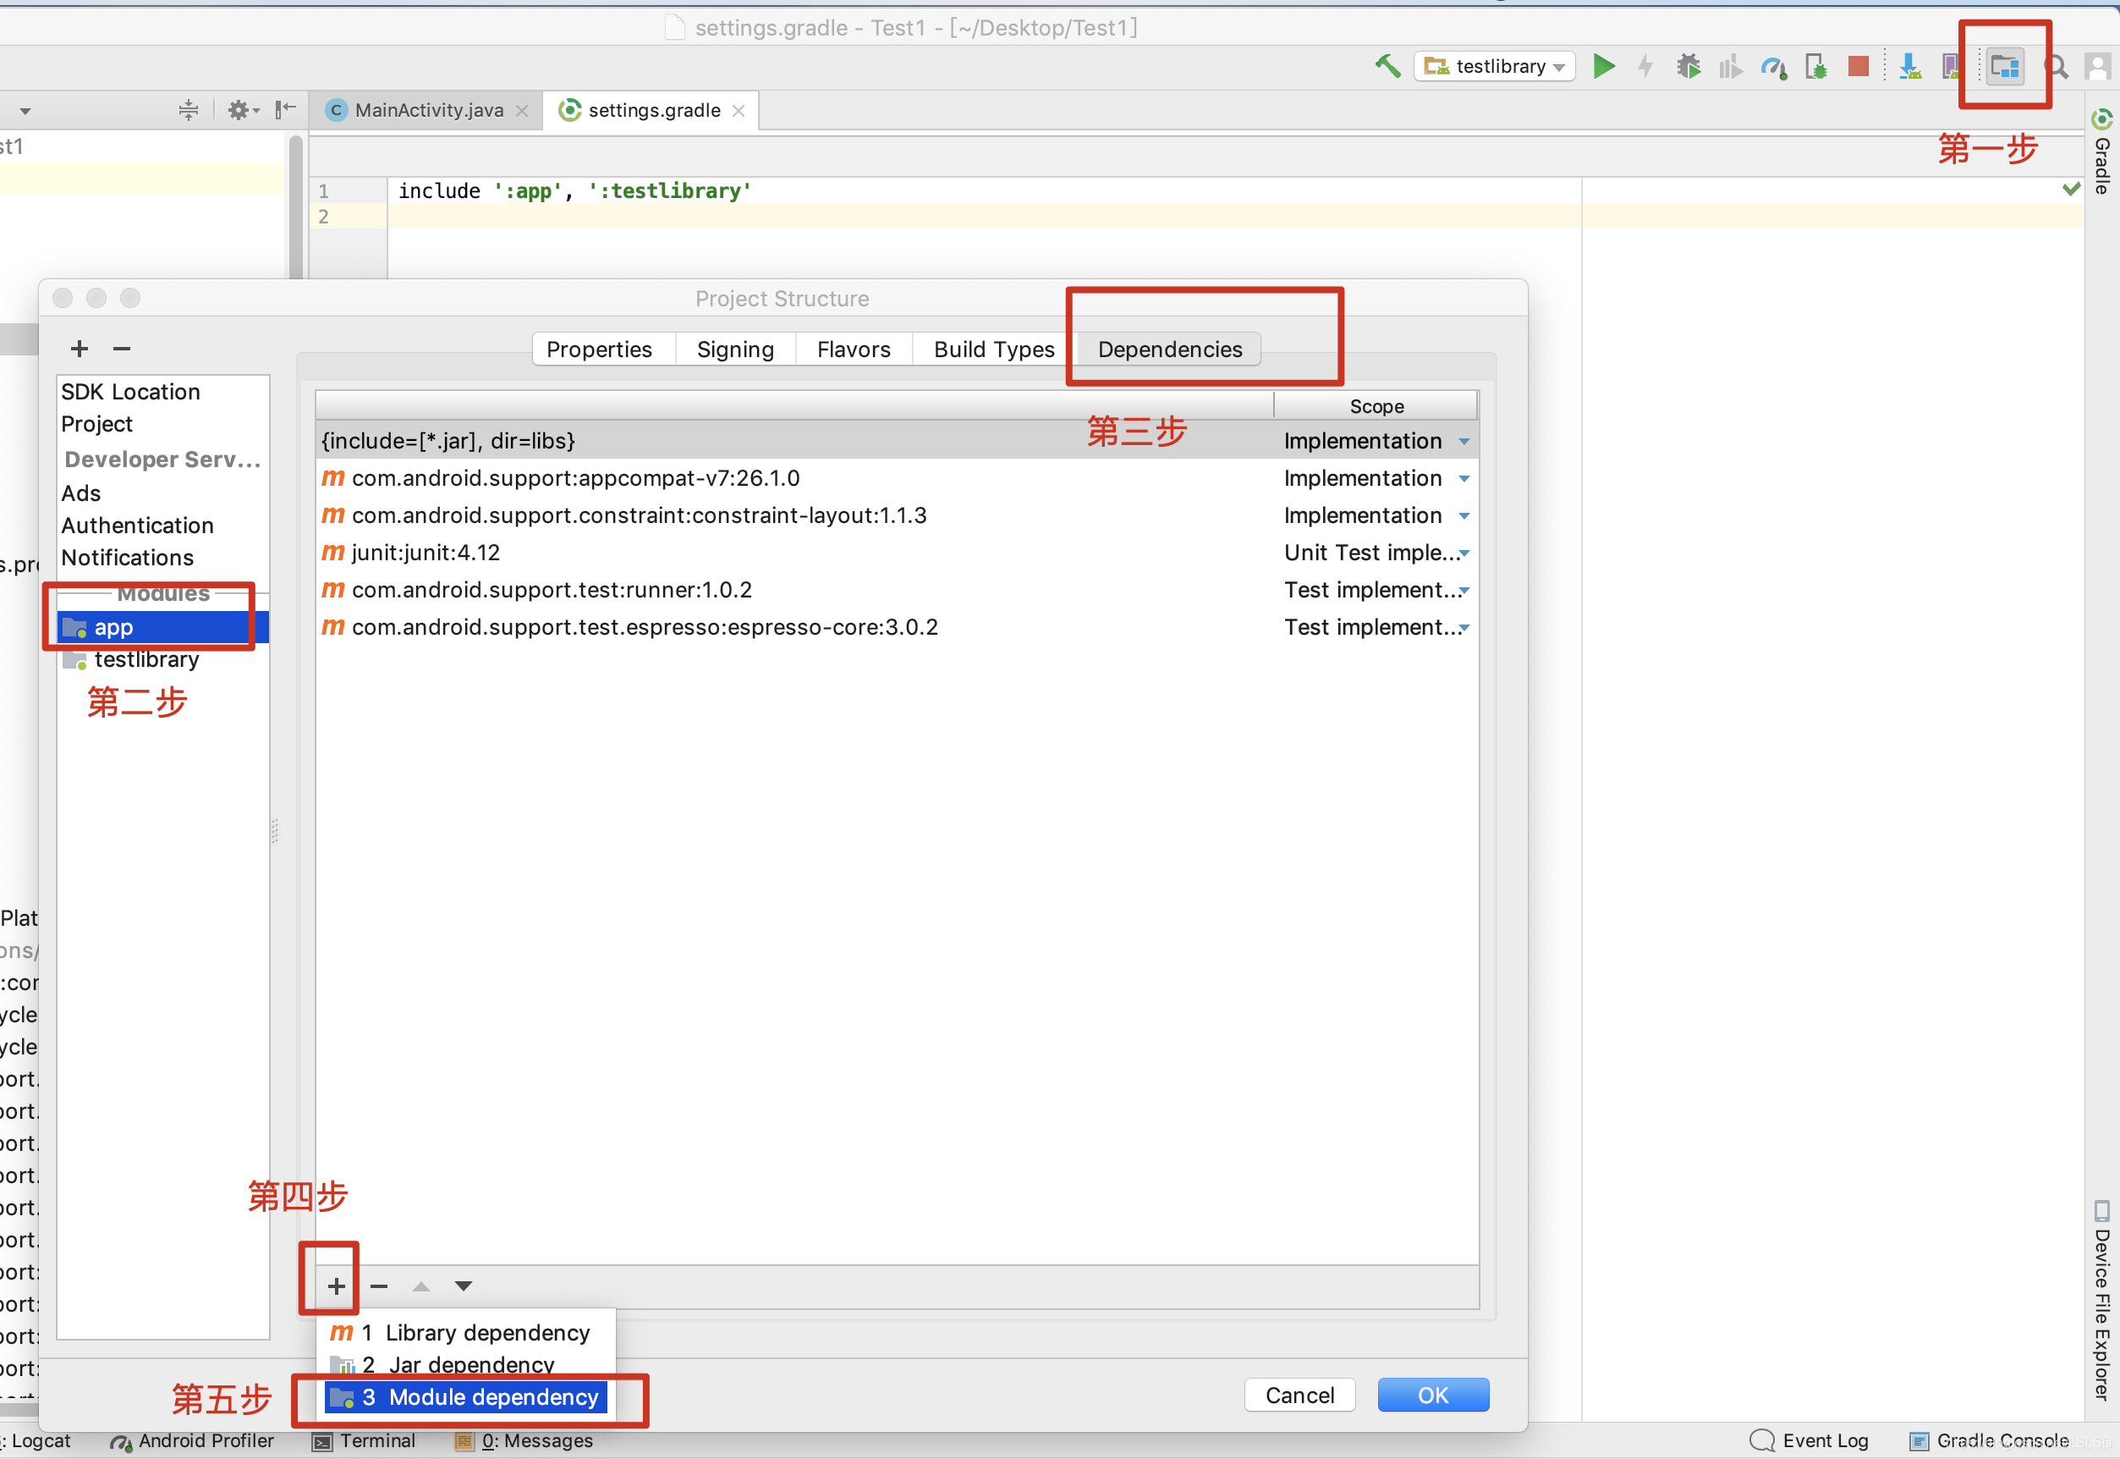Click the Profile app icon
The height and width of the screenshot is (1459, 2120).
tap(1772, 68)
